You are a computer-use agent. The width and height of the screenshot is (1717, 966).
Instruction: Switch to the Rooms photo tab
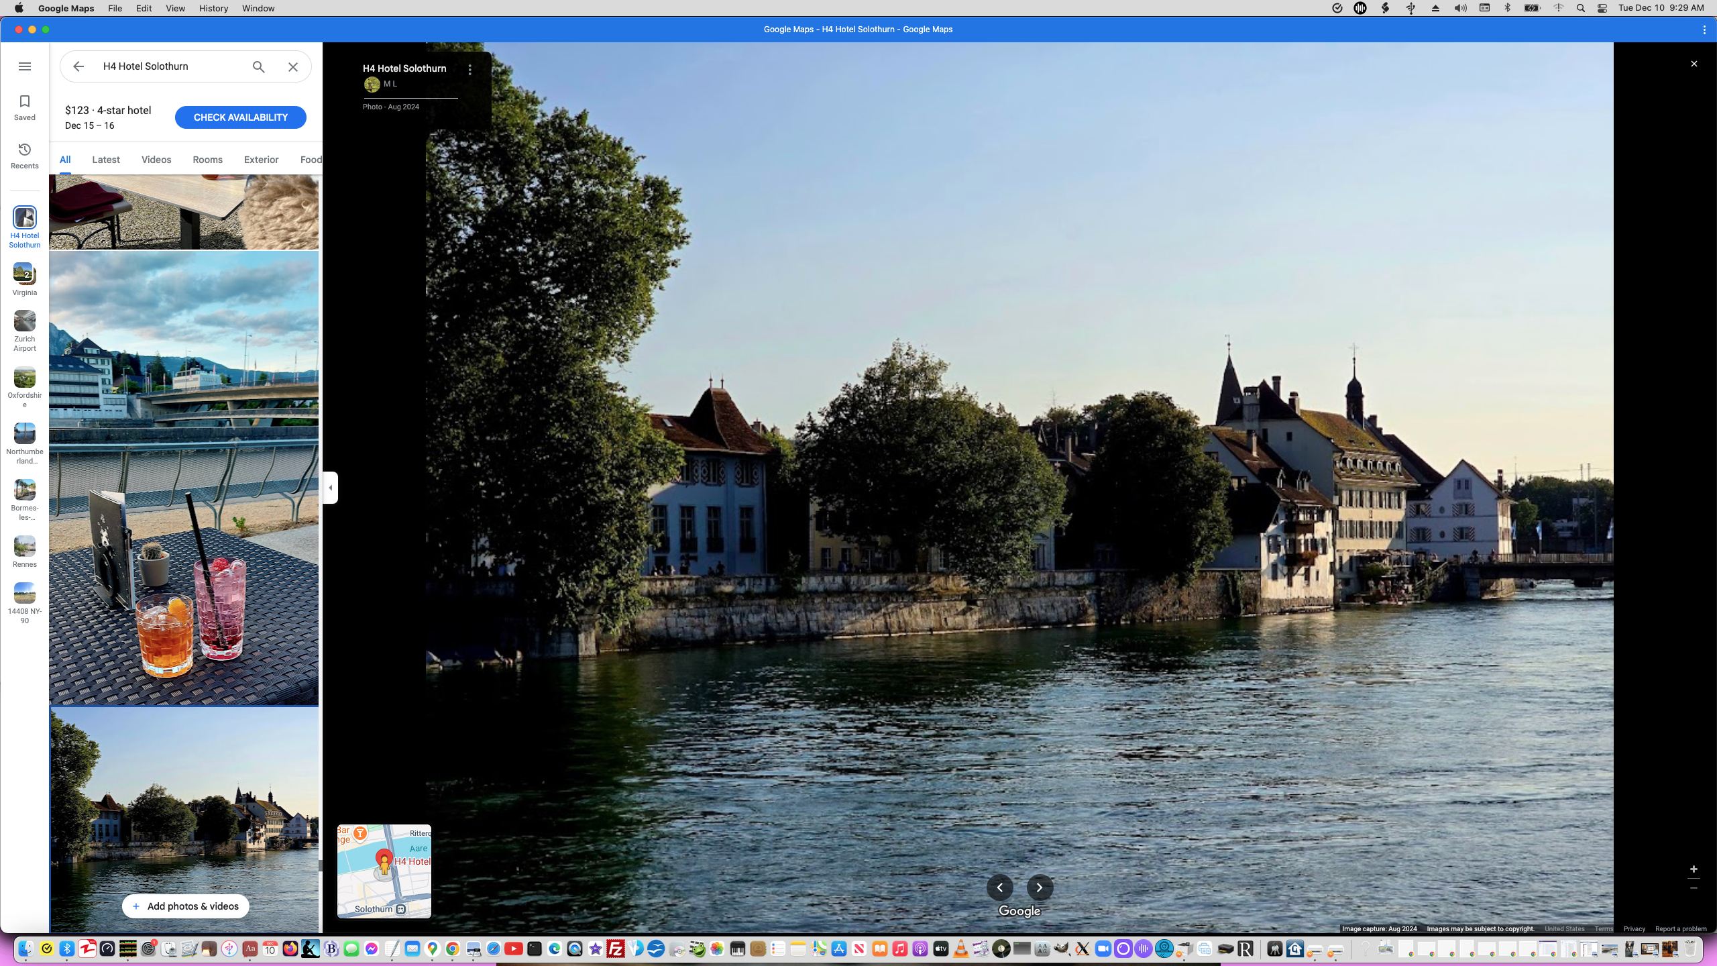[207, 160]
